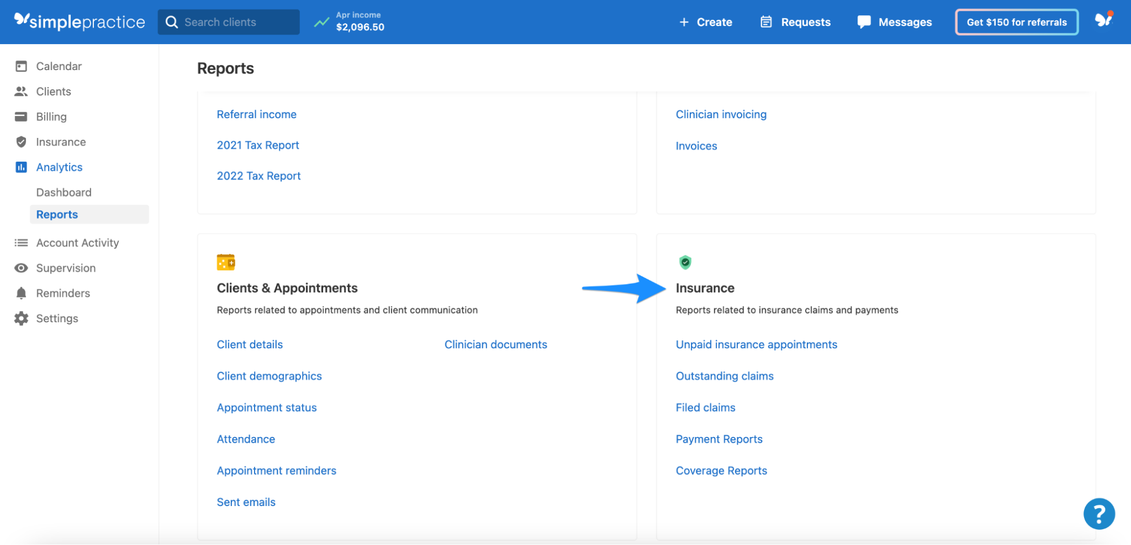1131x545 pixels.
Task: Select Dashboard under Analytics
Action: (64, 192)
